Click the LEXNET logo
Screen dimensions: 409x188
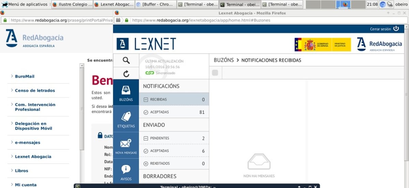(146, 44)
